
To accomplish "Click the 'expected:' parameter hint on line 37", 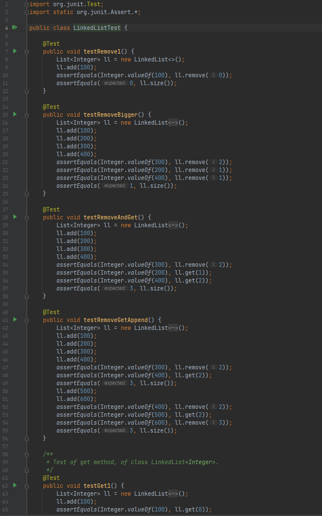I will click(x=115, y=289).
